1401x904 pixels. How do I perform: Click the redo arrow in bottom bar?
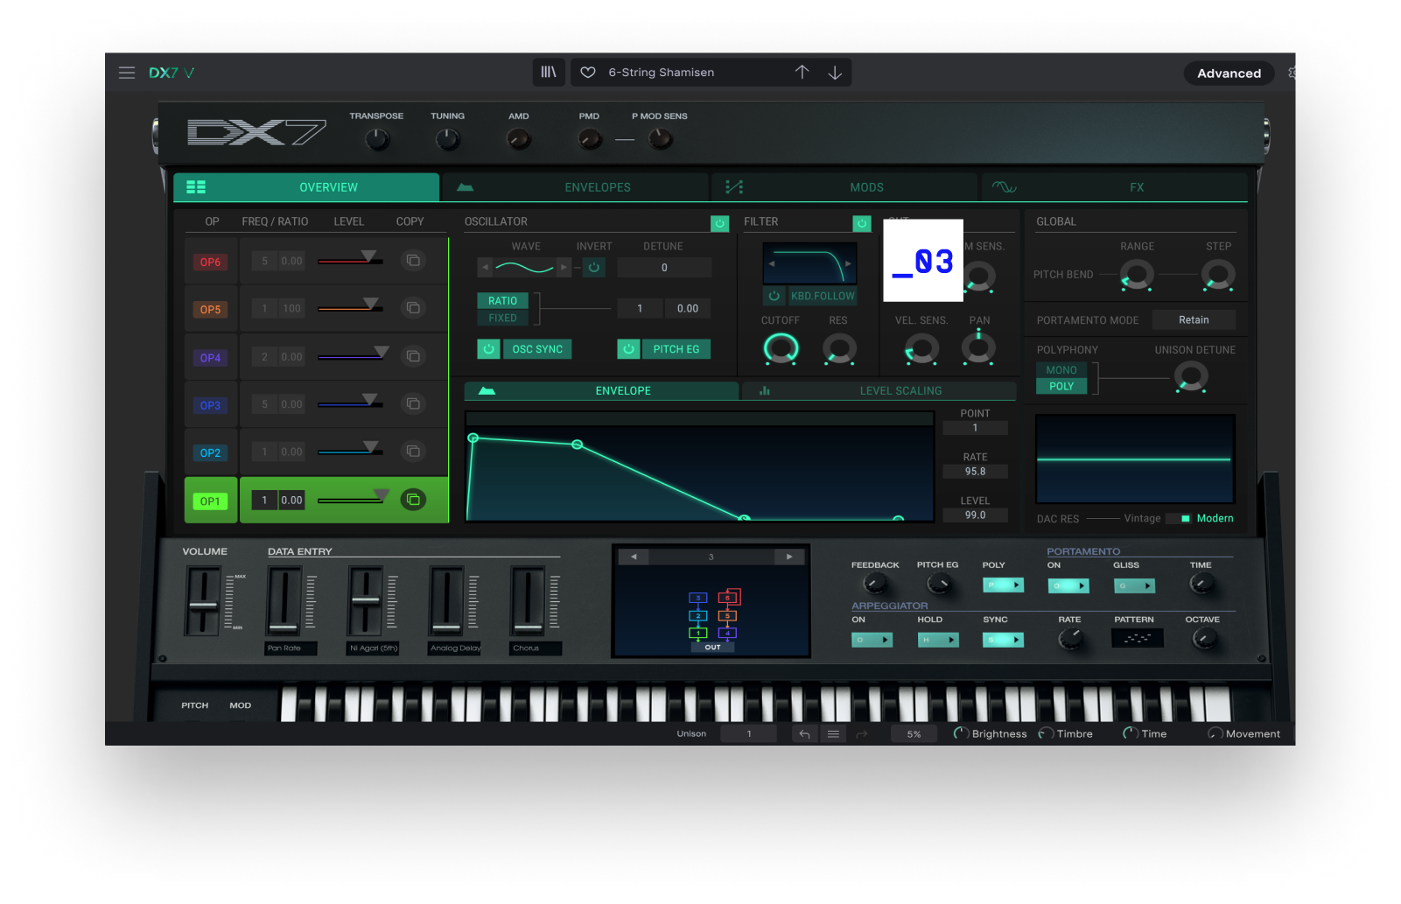click(862, 734)
